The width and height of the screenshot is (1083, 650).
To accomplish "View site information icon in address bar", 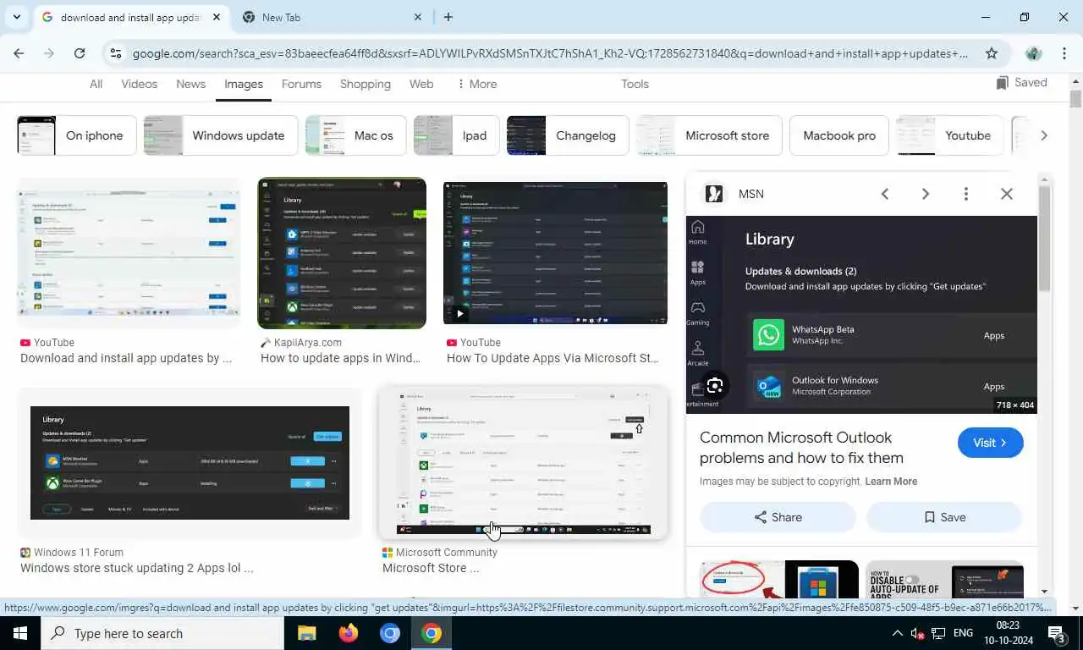I will click(116, 53).
